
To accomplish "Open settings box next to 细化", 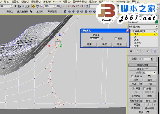I will 155,101.
